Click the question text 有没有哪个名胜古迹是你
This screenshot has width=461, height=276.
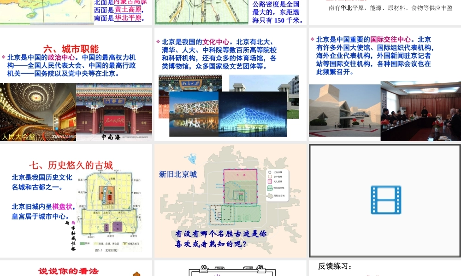221,234
